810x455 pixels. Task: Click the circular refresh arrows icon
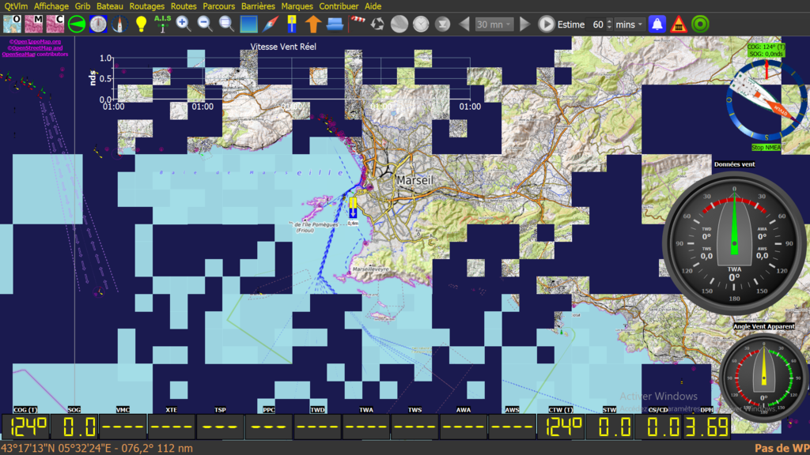tap(377, 24)
